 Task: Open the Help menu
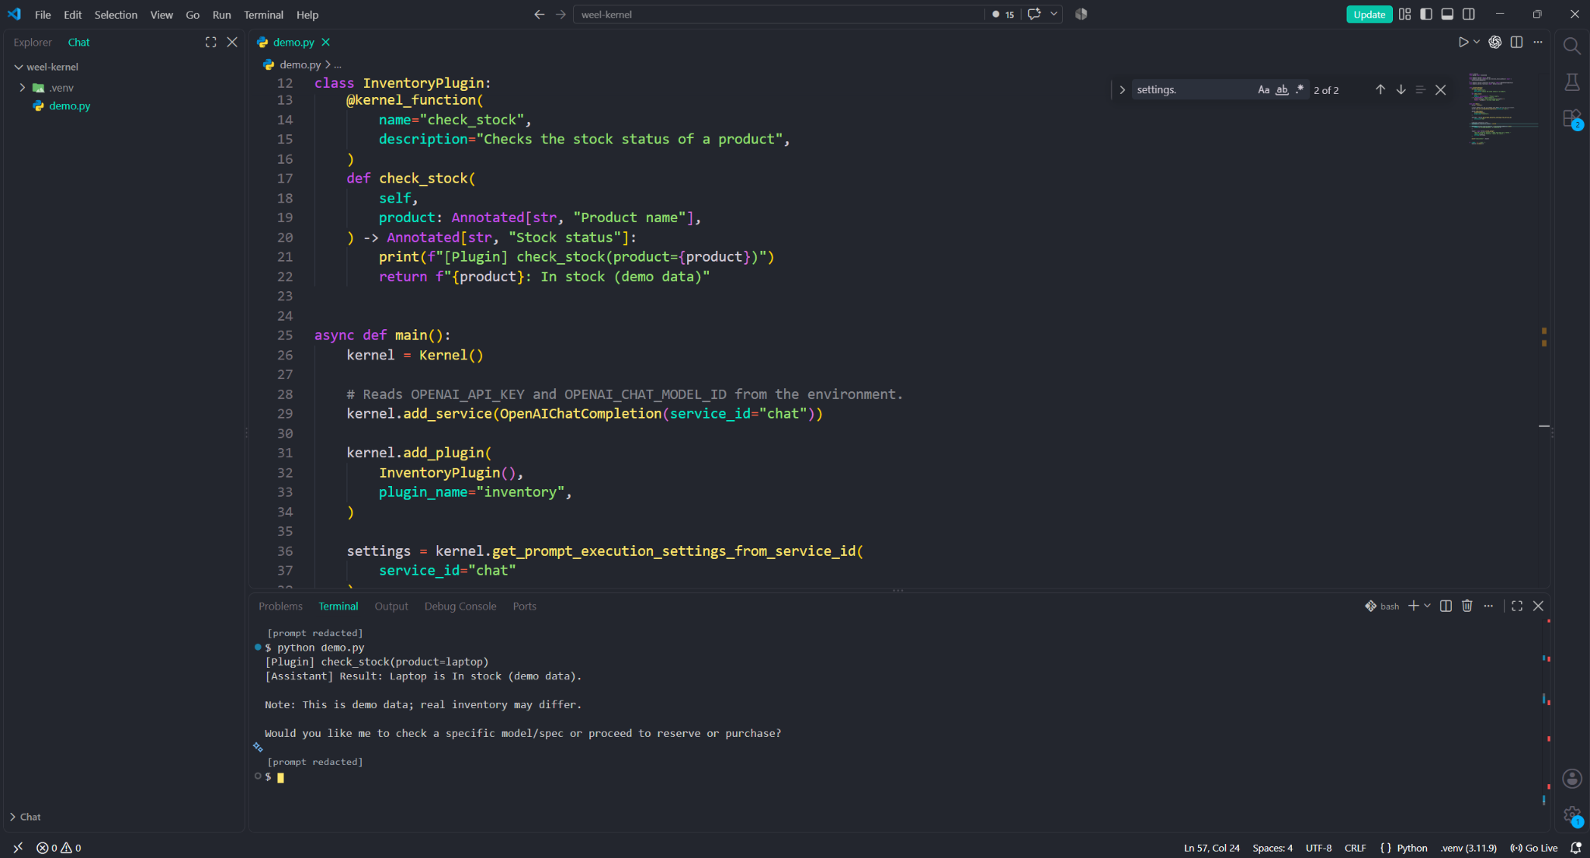307,14
